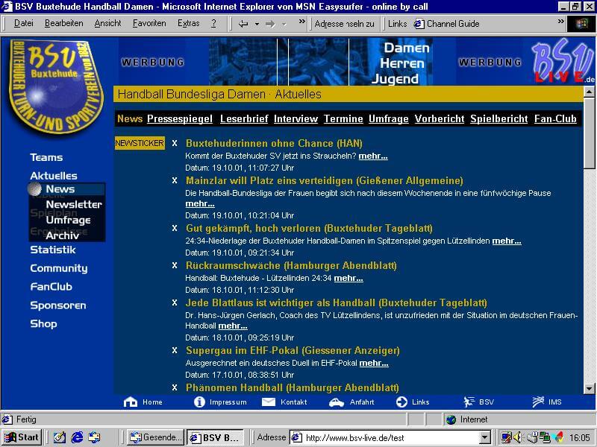Open headline Gut gekämpft, hoch verloren
Screen dimensions: 597x447
309,229
